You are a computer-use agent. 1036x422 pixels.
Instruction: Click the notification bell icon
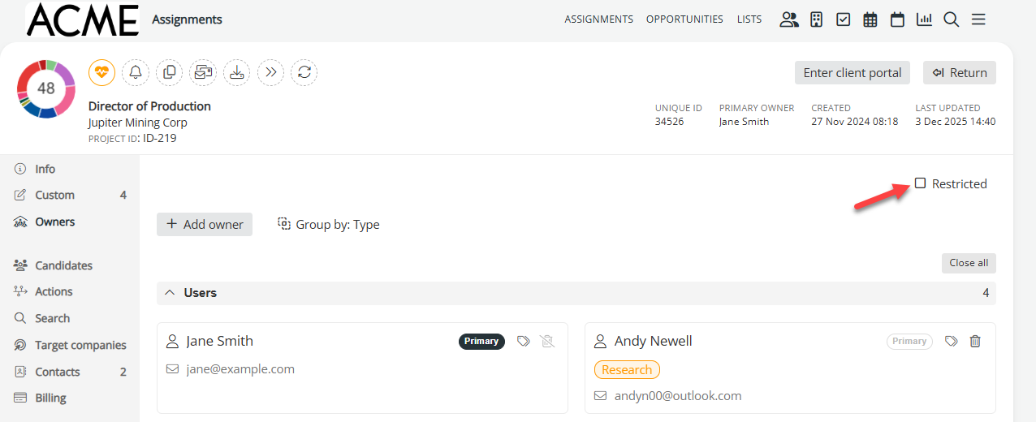(136, 72)
